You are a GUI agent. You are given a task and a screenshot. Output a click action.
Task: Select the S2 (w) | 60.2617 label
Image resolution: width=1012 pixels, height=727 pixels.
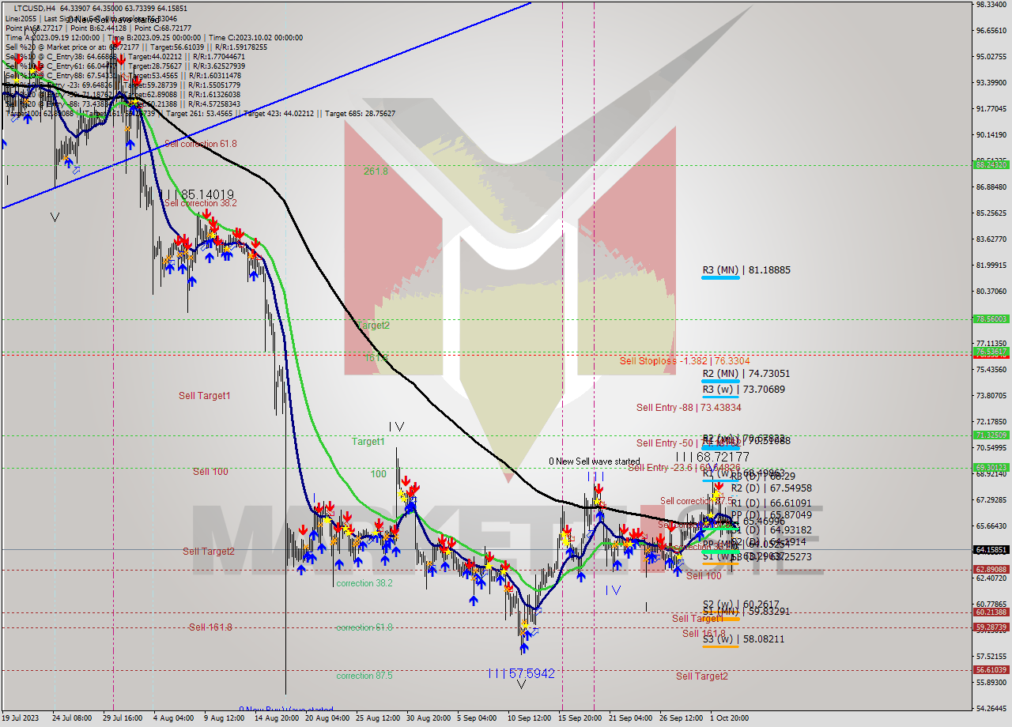[x=741, y=605]
